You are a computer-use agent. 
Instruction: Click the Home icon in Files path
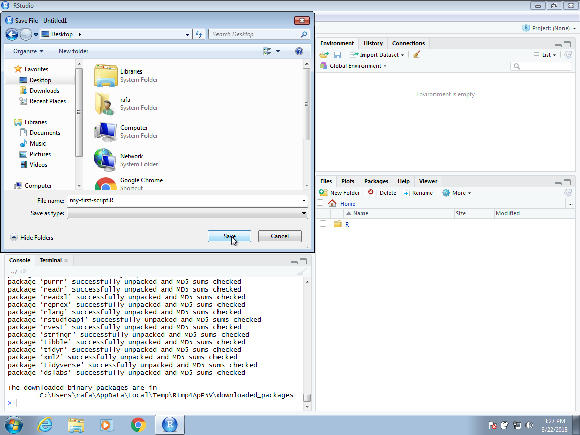(x=332, y=204)
